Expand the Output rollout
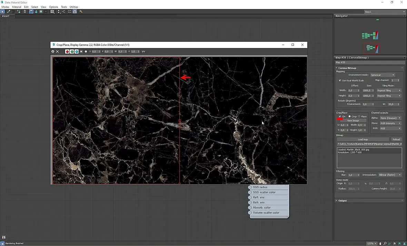The image size is (407, 246). click(342, 201)
